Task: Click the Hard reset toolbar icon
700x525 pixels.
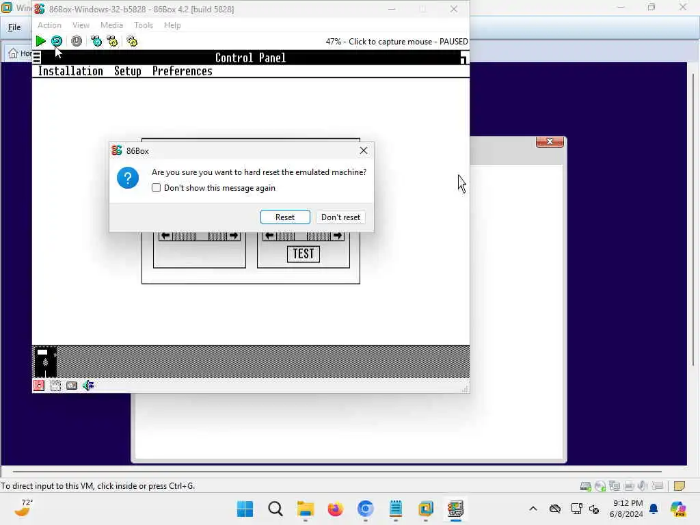Action: pos(57,41)
